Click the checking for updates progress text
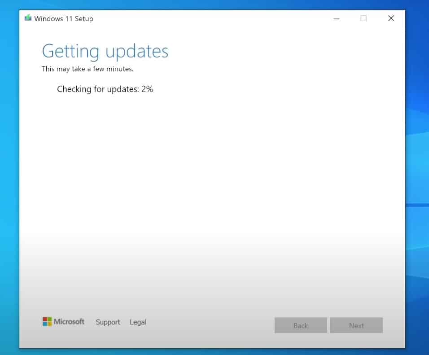Image resolution: width=429 pixels, height=355 pixels. pyautogui.click(x=105, y=89)
